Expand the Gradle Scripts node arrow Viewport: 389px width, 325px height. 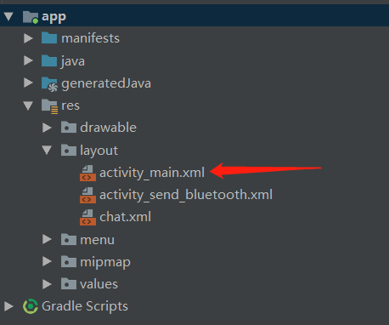(x=8, y=306)
